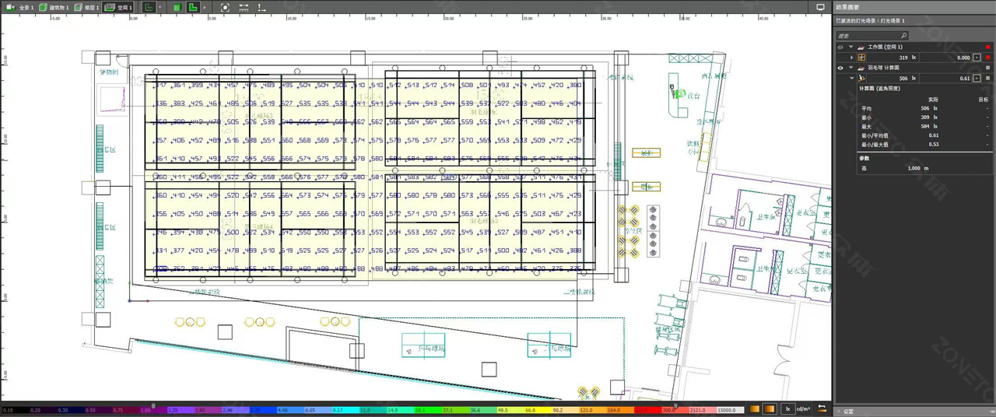Click the right slider handle on color scale
Screen dimensions: 996x417
675,405
